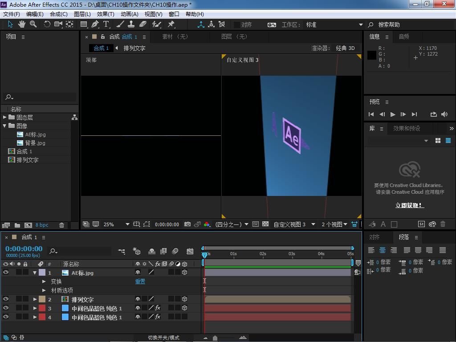
Task: Jump to the first frame
Action: [371, 114]
